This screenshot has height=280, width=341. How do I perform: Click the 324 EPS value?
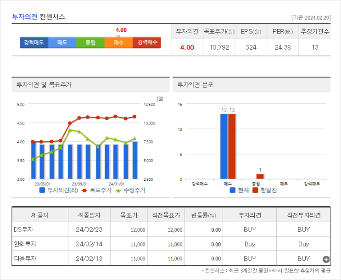[x=251, y=47]
